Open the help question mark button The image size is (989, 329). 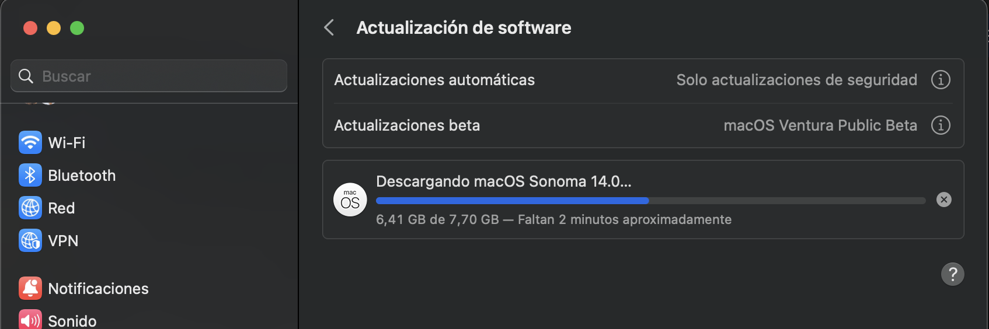click(952, 274)
